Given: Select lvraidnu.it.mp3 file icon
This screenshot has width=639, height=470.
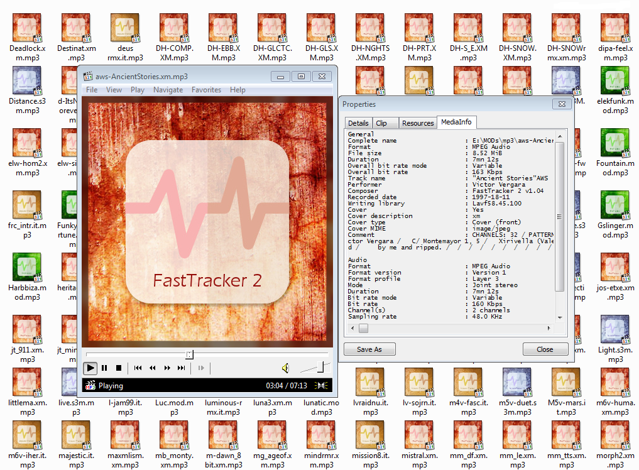Looking at the screenshot, I should 371,383.
